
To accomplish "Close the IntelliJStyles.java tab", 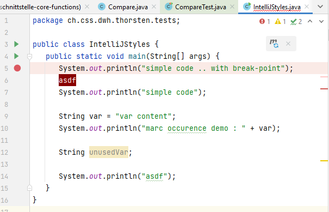I will click(x=307, y=7).
